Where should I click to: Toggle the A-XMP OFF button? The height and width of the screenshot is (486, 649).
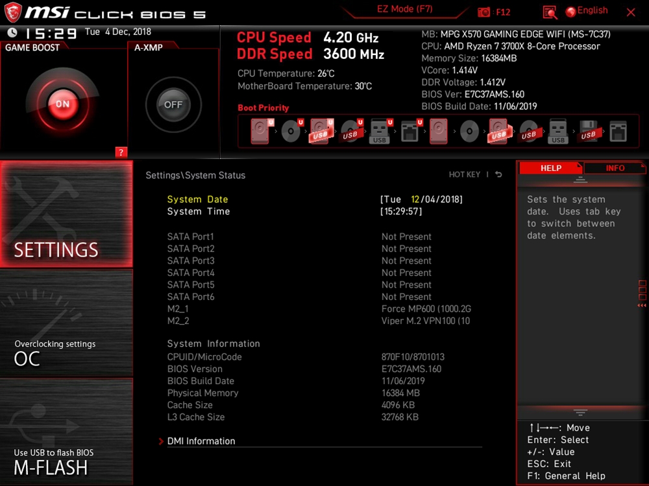pyautogui.click(x=173, y=104)
